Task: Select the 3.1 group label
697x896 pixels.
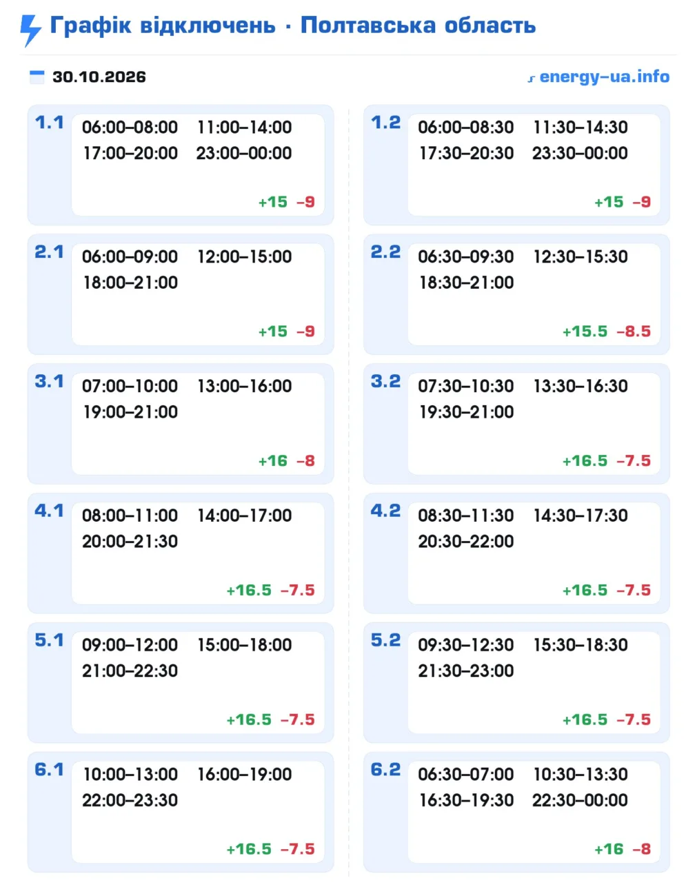Action: [x=49, y=381]
